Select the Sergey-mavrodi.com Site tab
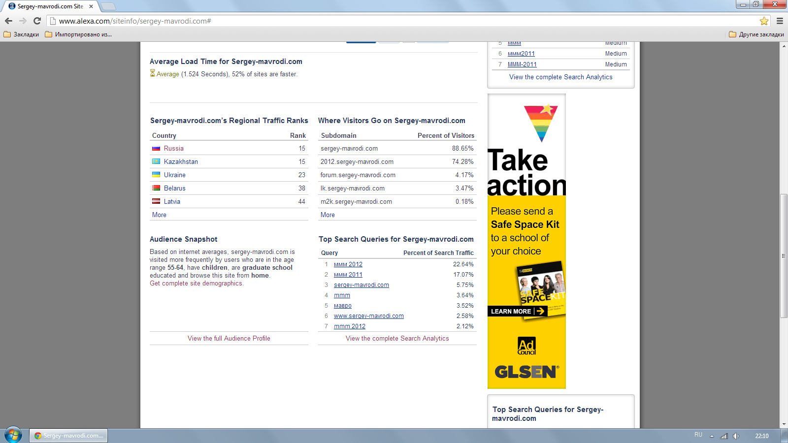788x443 pixels. pos(50,6)
